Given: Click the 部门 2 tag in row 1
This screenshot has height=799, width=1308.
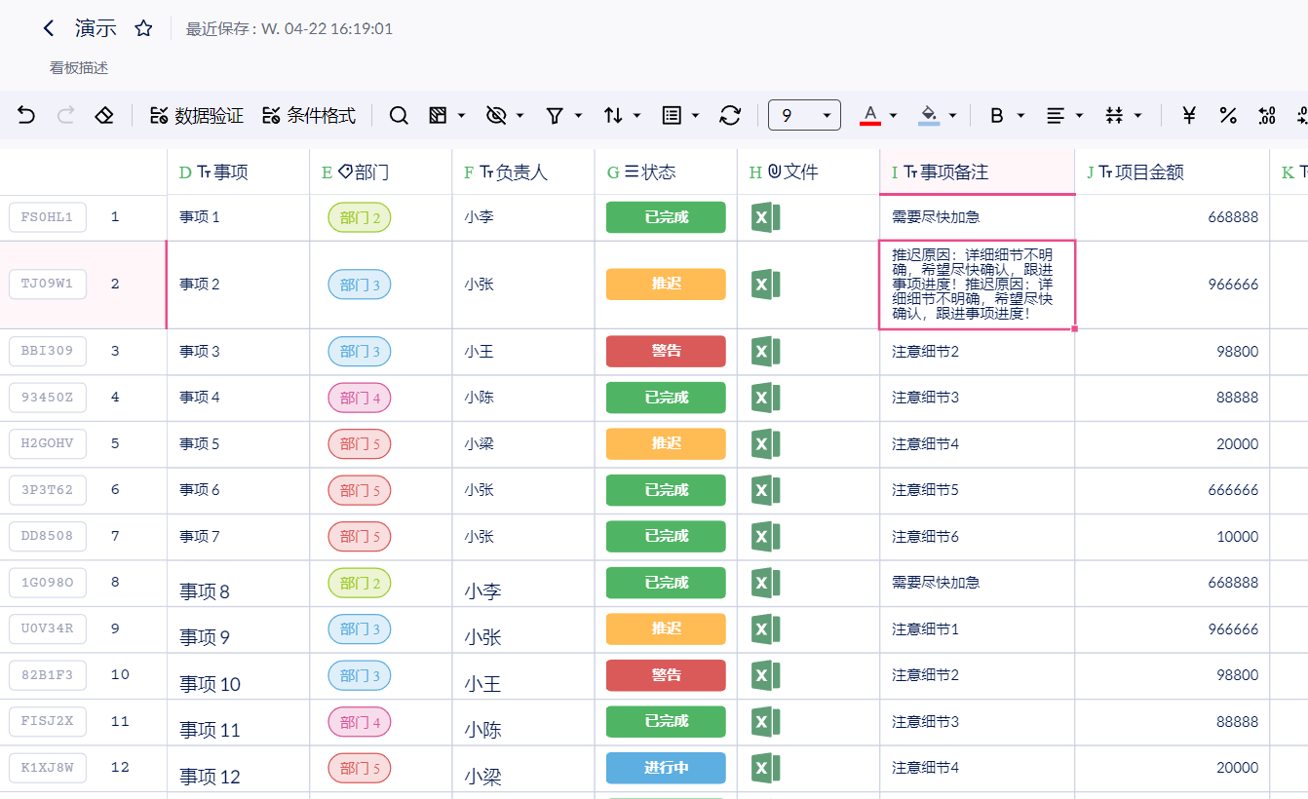Looking at the screenshot, I should coord(360,218).
